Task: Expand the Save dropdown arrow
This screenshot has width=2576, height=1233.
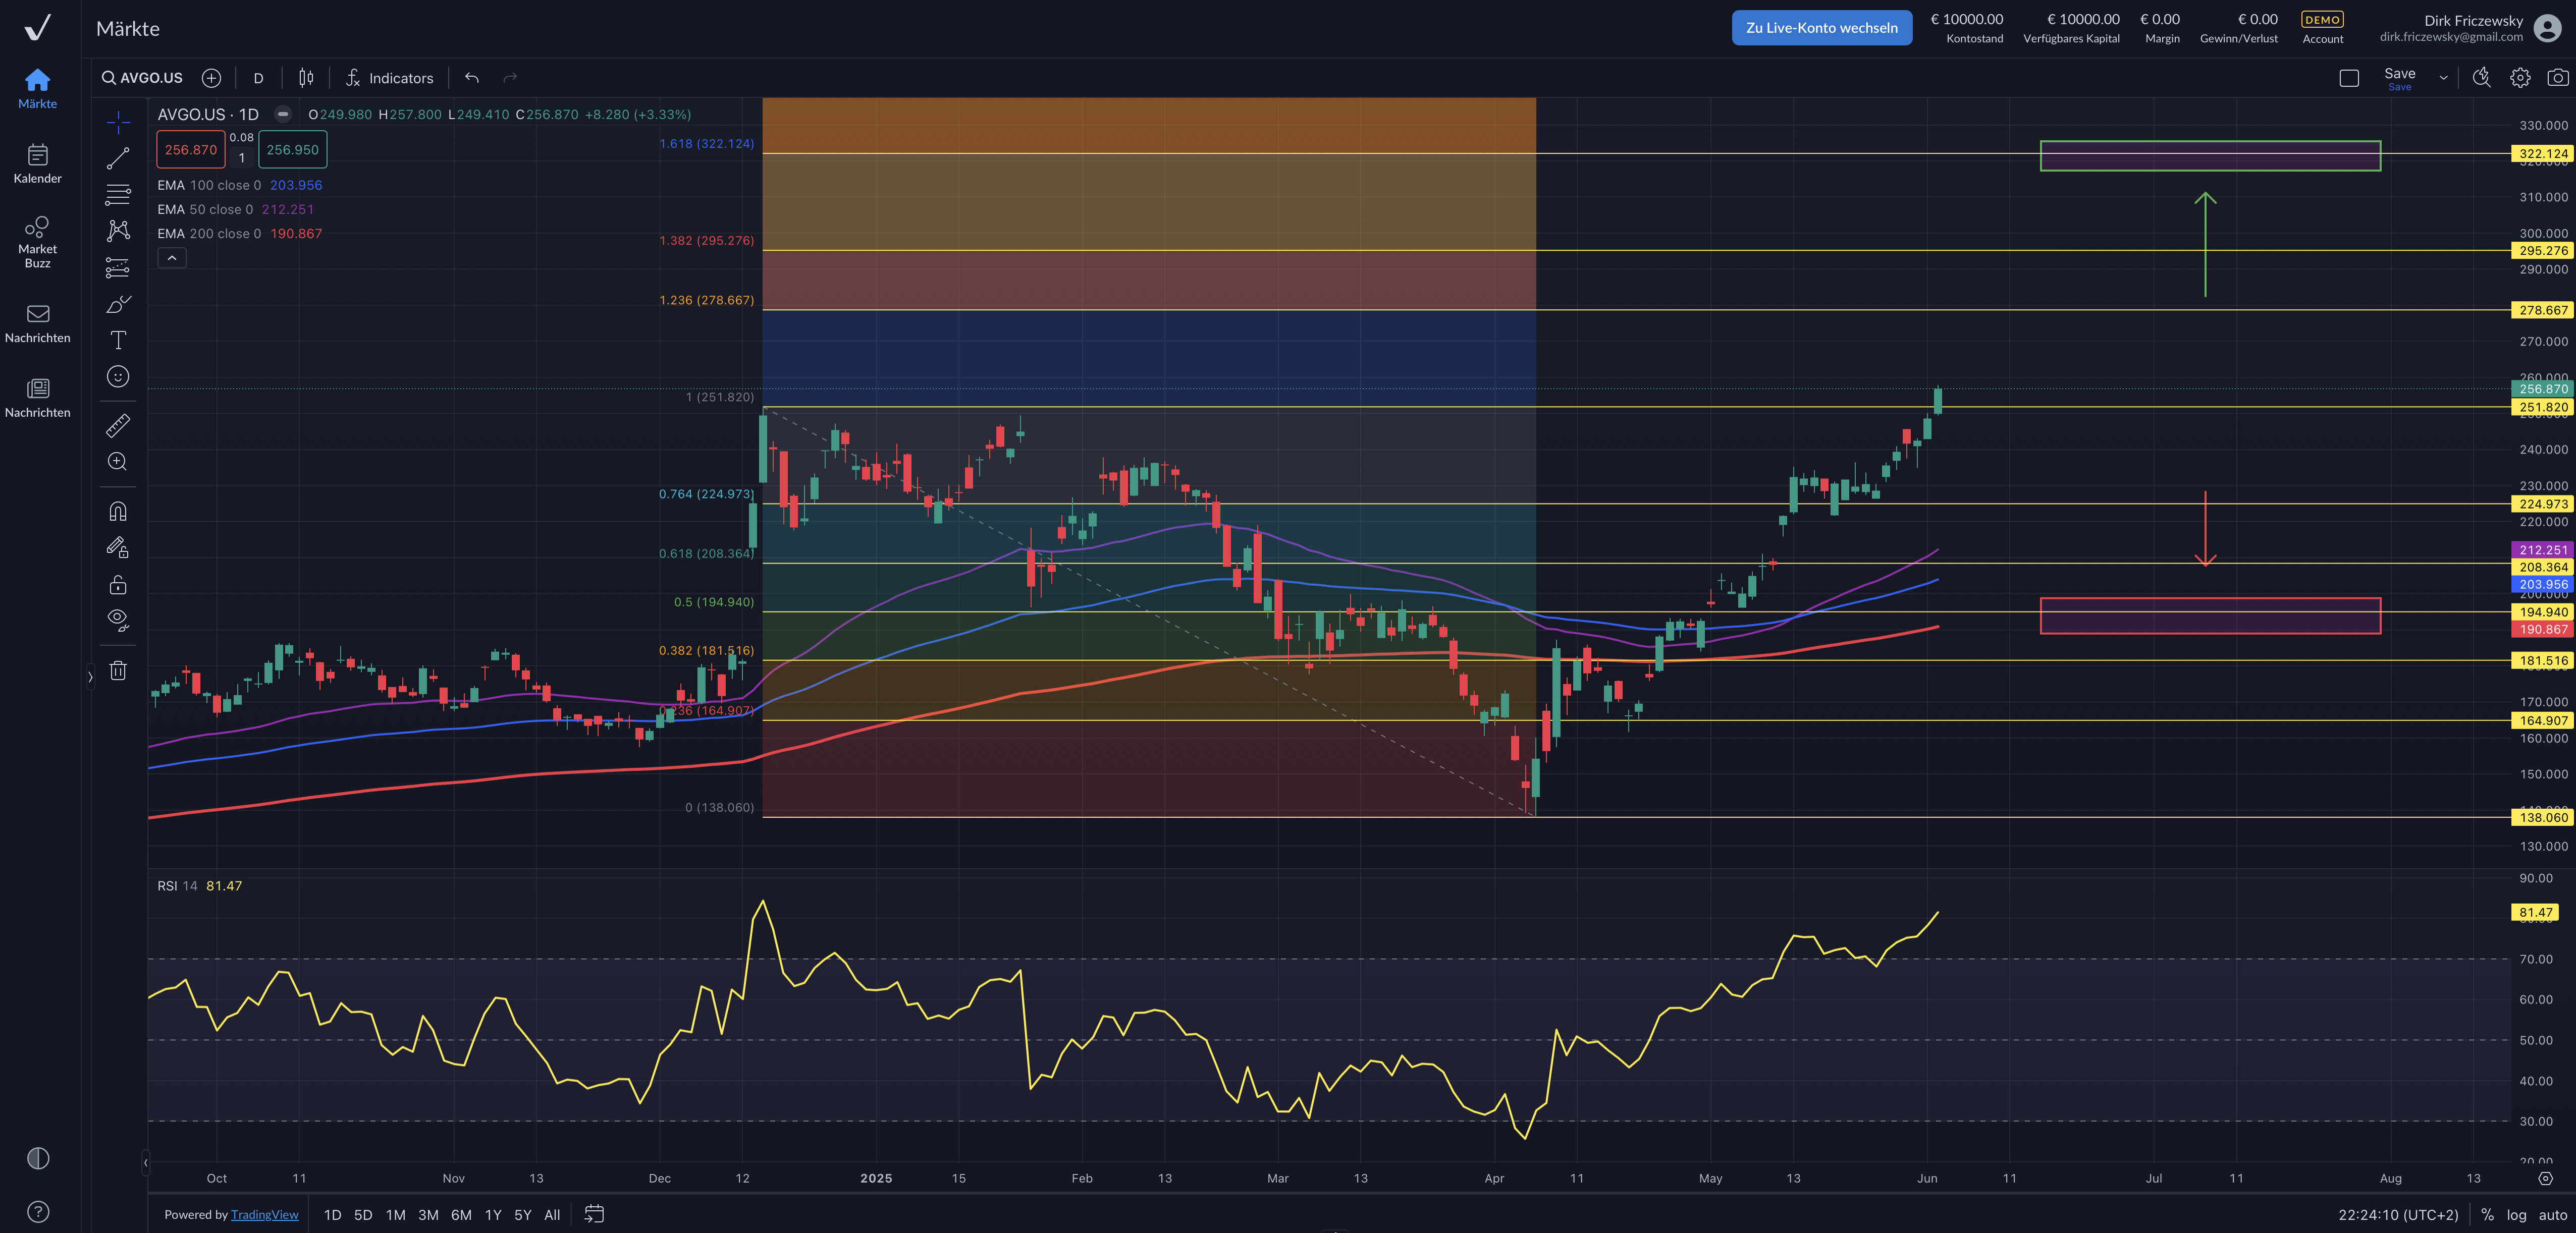Action: point(2443,78)
